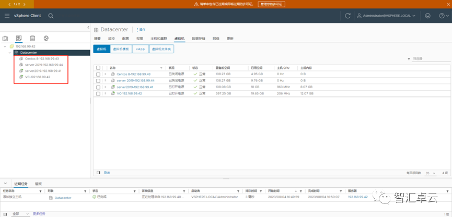The width and height of the screenshot is (452, 217).
Task: Click the 更多任务 link
Action: (x=39, y=214)
